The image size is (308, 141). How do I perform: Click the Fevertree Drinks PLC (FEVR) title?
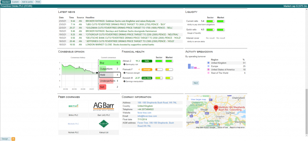tap(17, 6)
